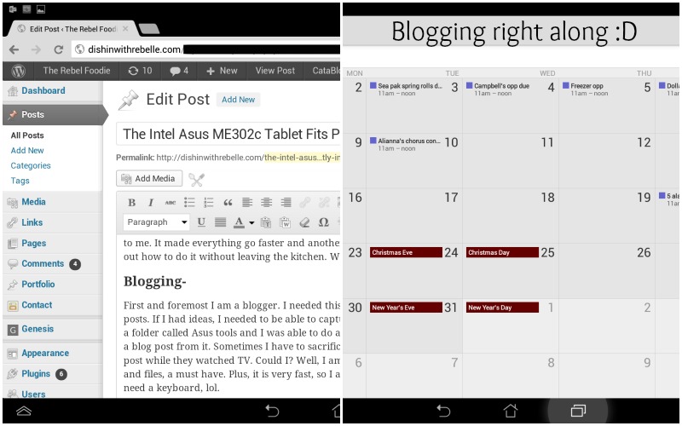Click the browser forward arrow
The width and height of the screenshot is (682, 426).
(36, 49)
